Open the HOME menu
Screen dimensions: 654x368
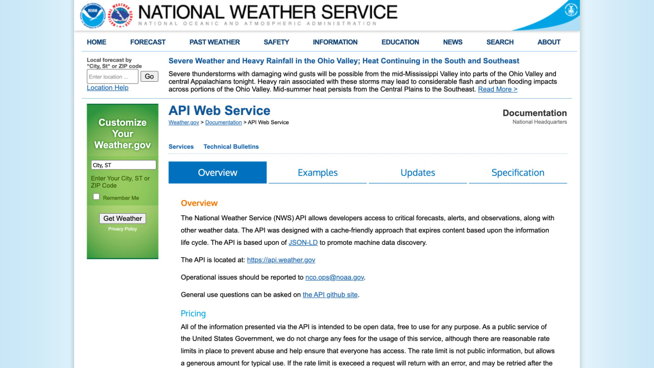(96, 42)
